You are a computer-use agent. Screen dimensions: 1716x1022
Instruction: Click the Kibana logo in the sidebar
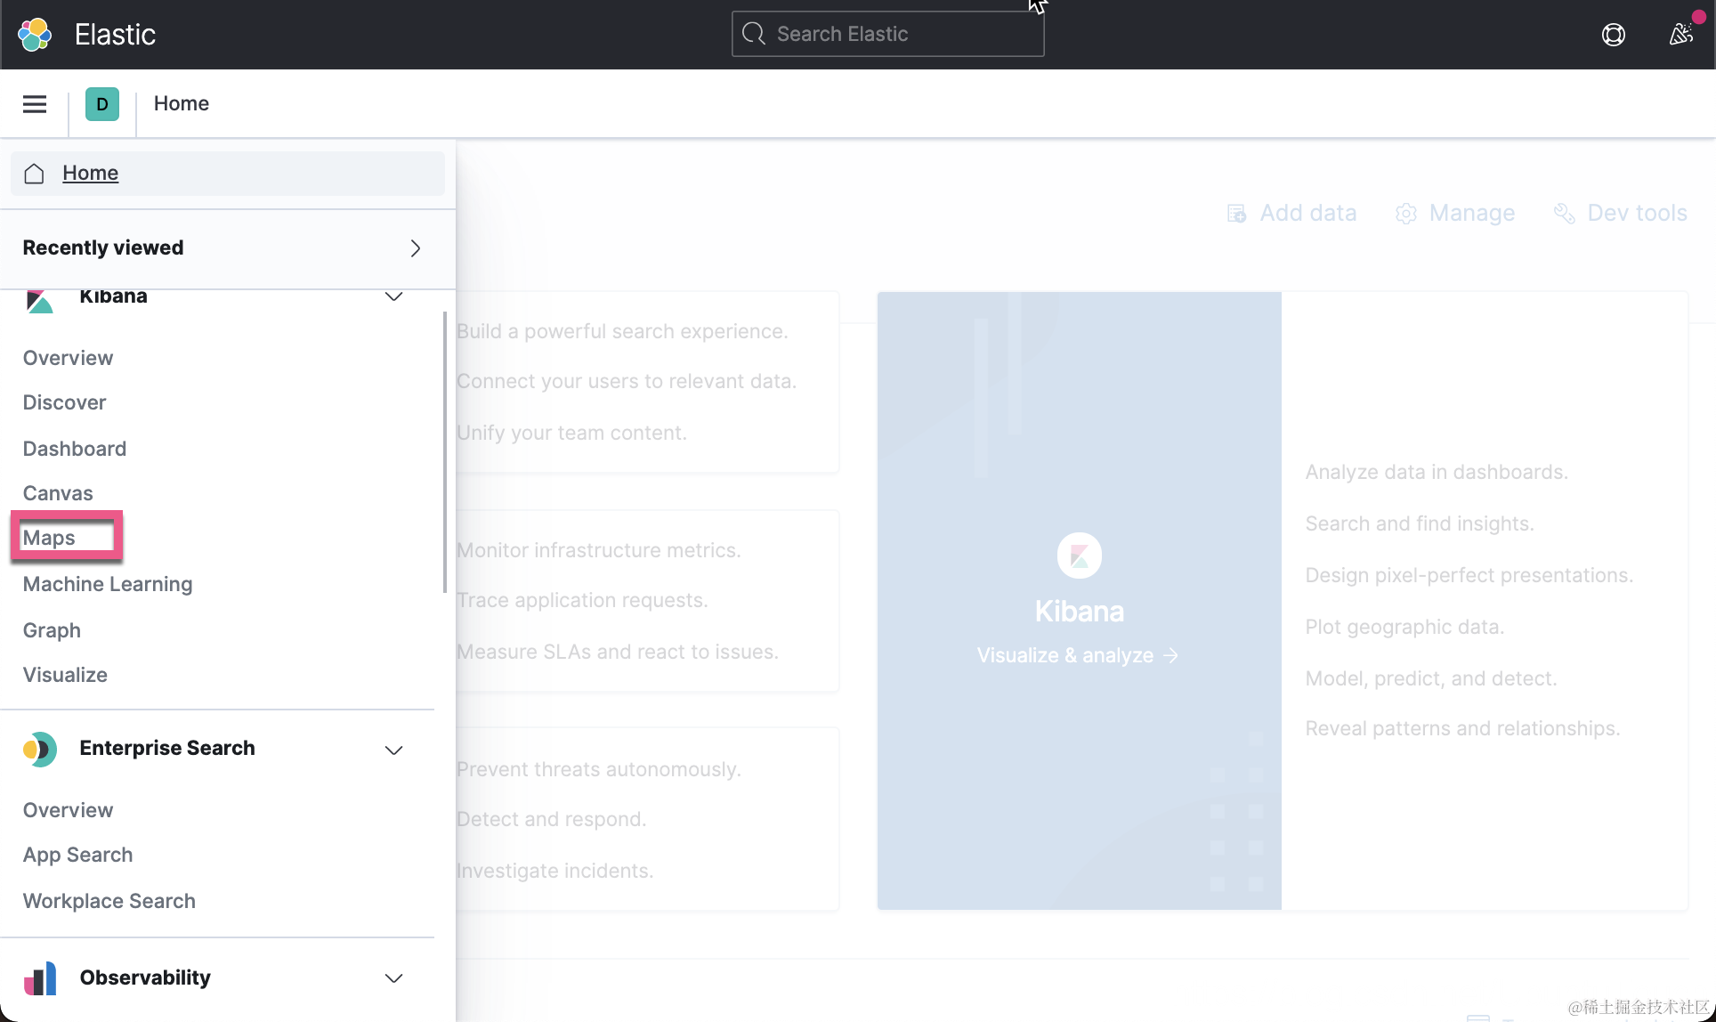pyautogui.click(x=39, y=301)
